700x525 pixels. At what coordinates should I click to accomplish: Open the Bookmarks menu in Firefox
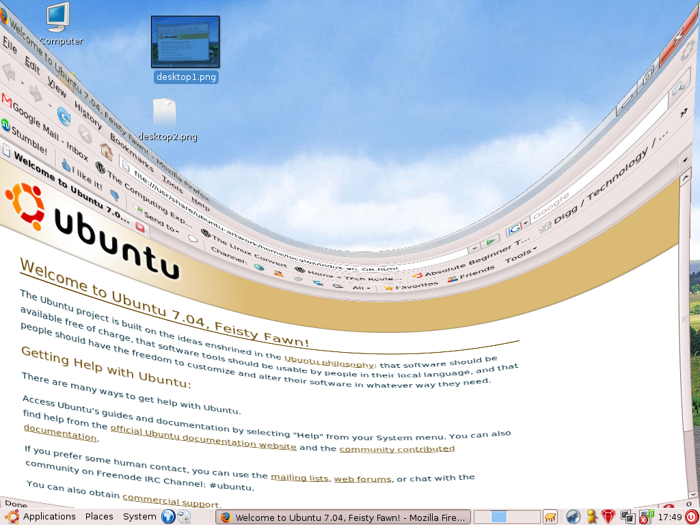(132, 153)
